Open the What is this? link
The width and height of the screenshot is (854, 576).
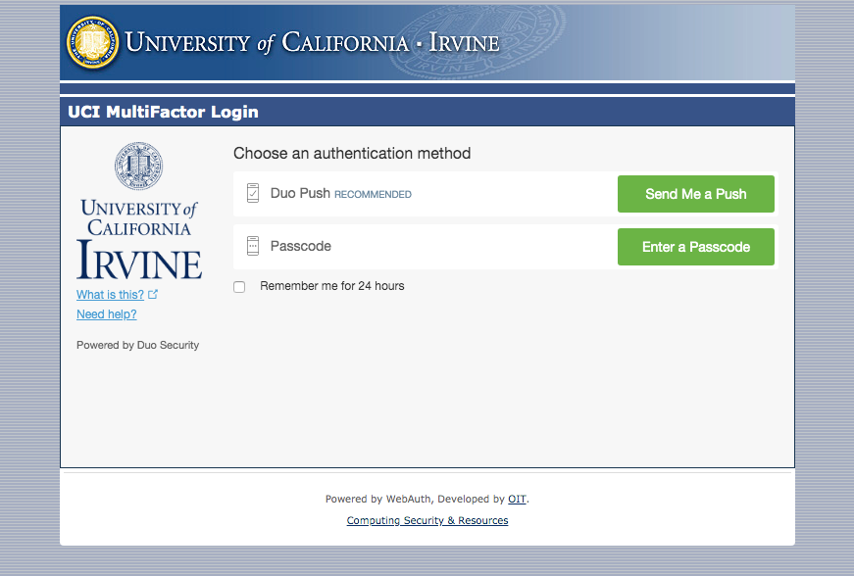coord(110,294)
